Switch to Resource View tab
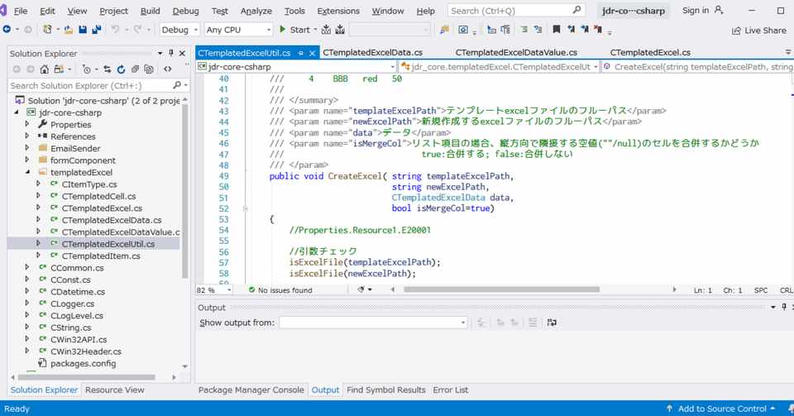The image size is (794, 416). click(x=114, y=390)
